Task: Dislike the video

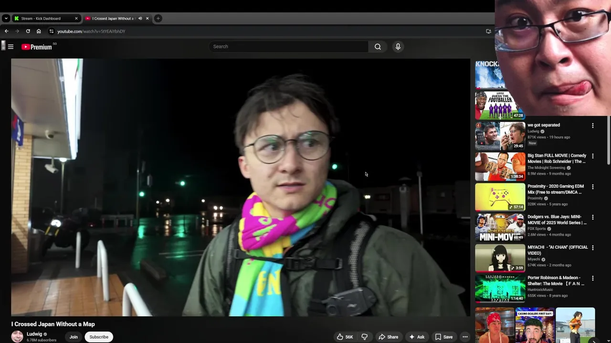Action: pos(364,337)
